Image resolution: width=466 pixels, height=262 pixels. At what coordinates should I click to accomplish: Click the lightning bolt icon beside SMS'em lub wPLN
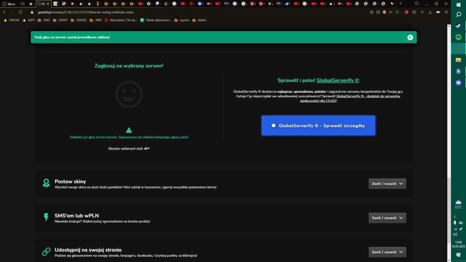coord(46,217)
